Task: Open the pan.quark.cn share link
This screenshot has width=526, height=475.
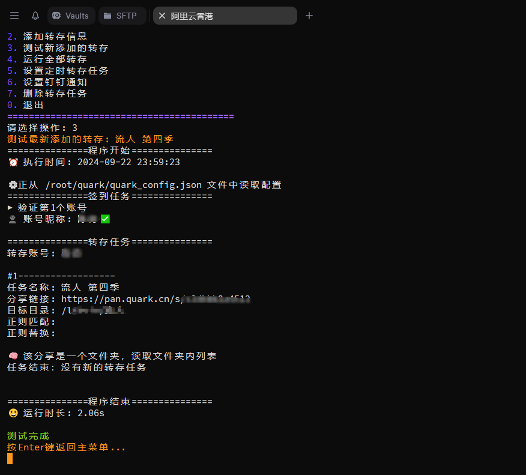Action: pos(156,298)
